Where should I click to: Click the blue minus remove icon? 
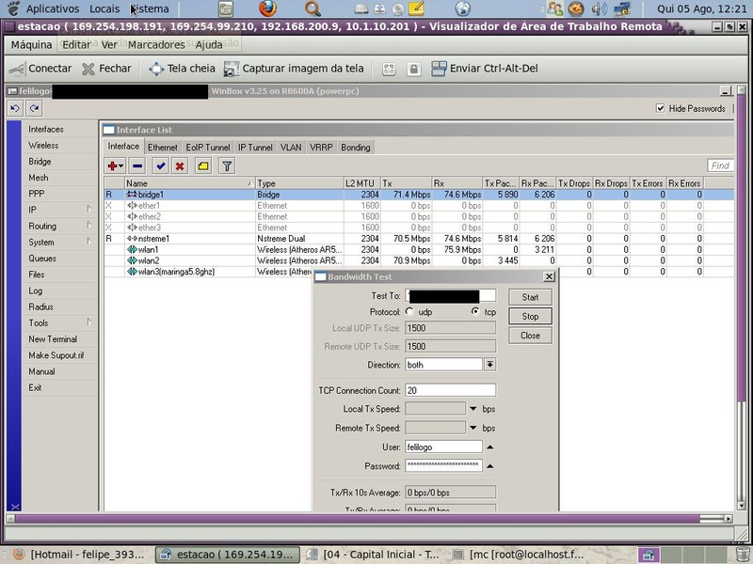tap(137, 166)
